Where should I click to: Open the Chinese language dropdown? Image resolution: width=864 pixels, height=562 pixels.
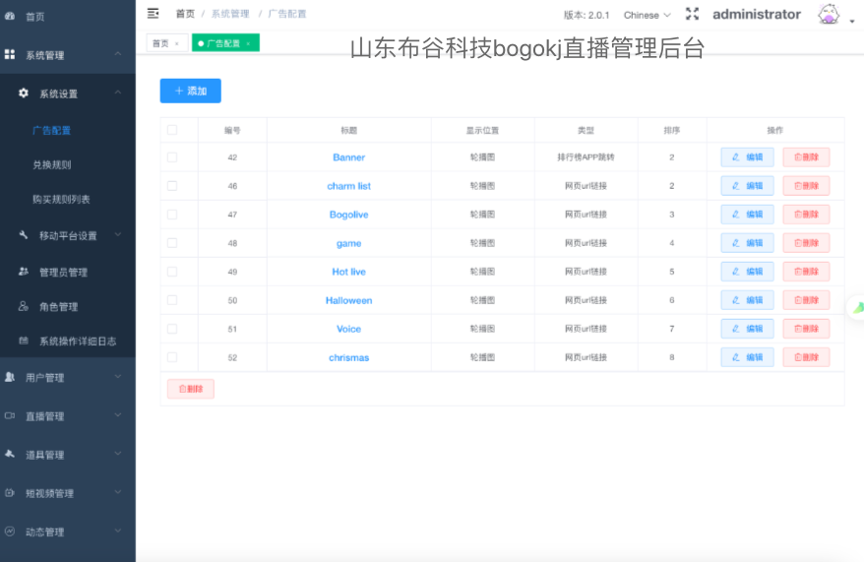pos(647,15)
